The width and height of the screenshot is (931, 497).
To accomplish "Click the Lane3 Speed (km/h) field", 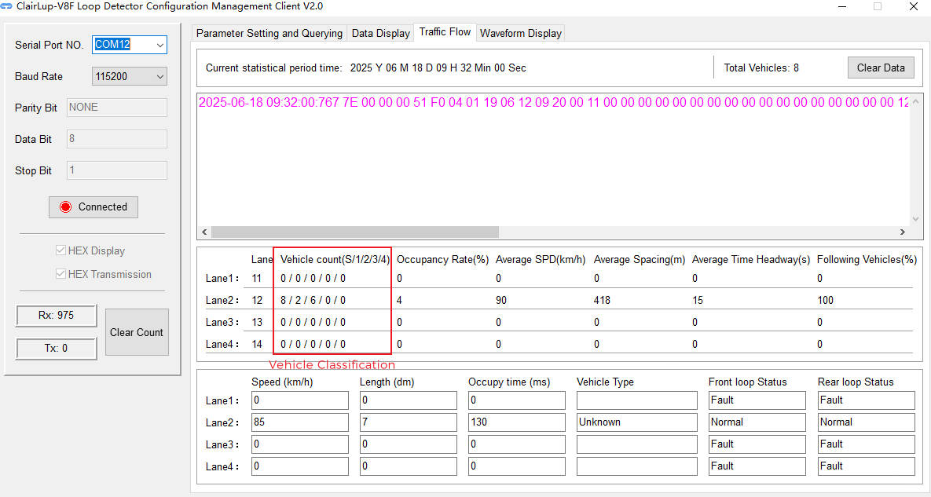I will click(300, 444).
